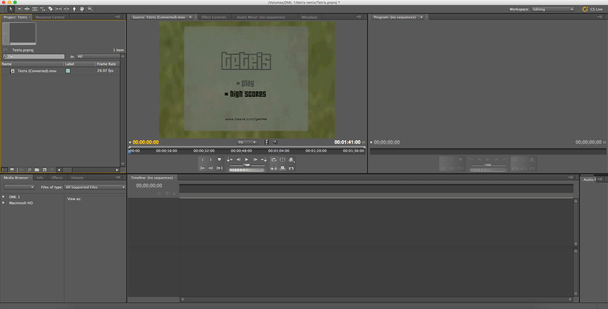Select the Razor tool
Screen dimensions: 608x309
(51, 9)
